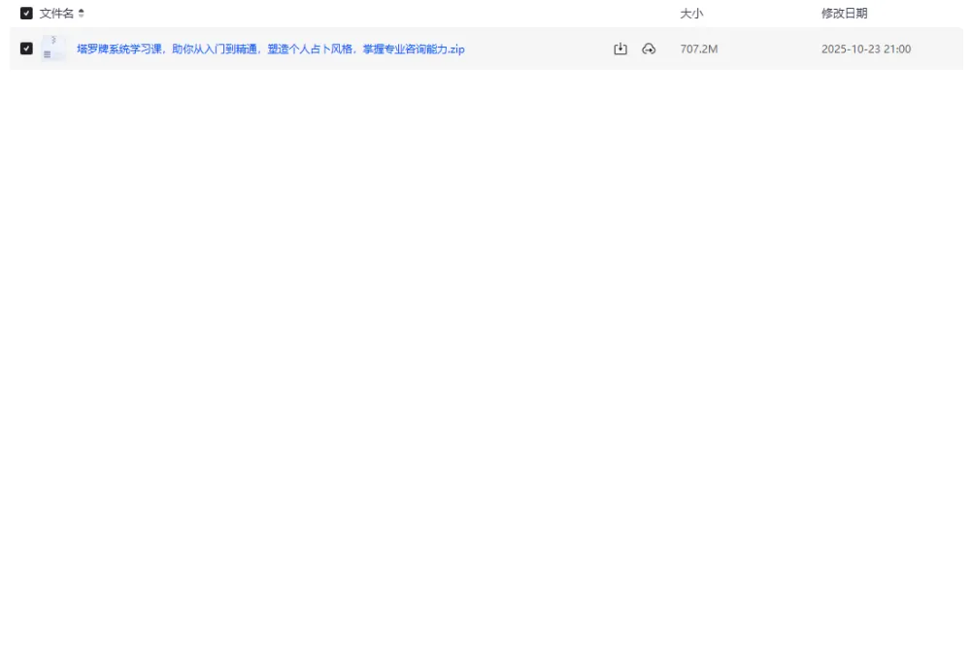Click the 大小 column header
Viewport: 971px width, 660px height.
(689, 14)
